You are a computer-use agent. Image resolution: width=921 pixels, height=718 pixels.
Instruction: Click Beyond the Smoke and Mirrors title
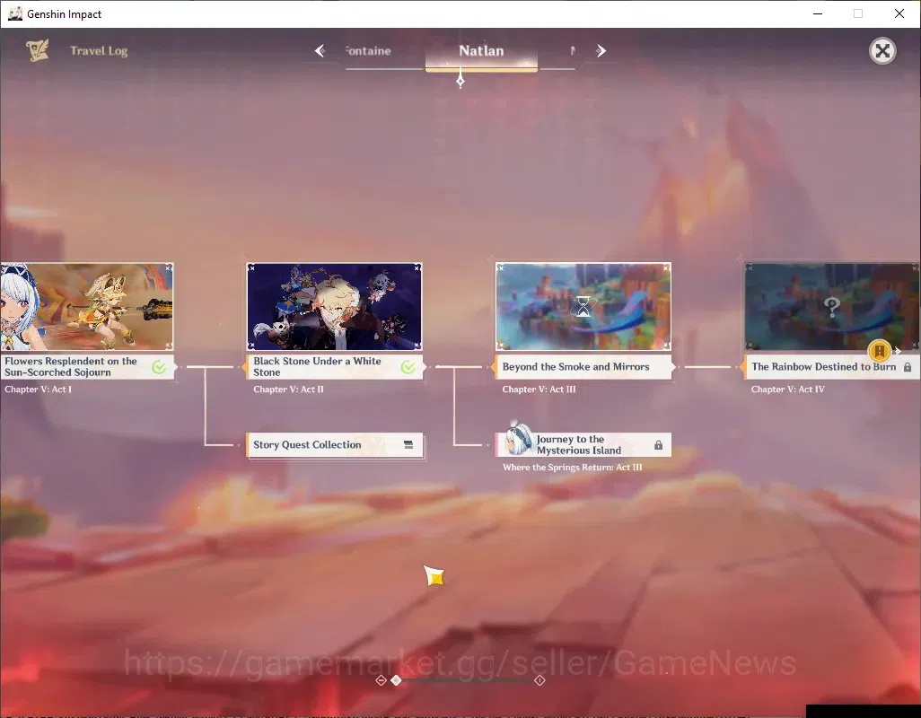[x=575, y=367]
